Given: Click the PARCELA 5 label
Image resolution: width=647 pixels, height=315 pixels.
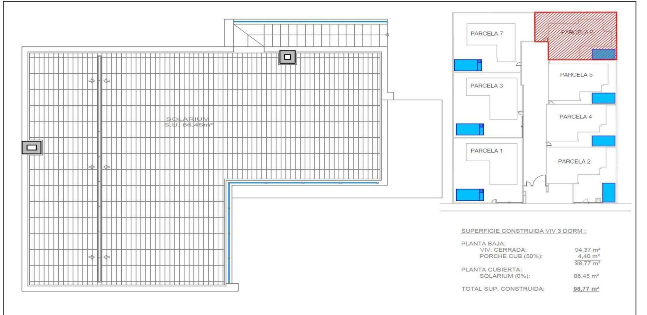Looking at the screenshot, I should click(x=576, y=75).
